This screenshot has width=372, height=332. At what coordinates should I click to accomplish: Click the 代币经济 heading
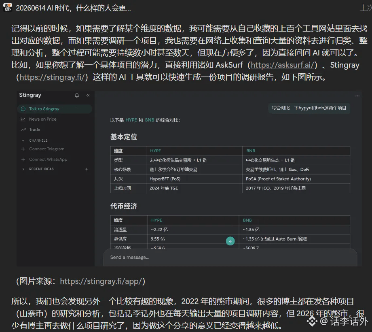pos(124,206)
